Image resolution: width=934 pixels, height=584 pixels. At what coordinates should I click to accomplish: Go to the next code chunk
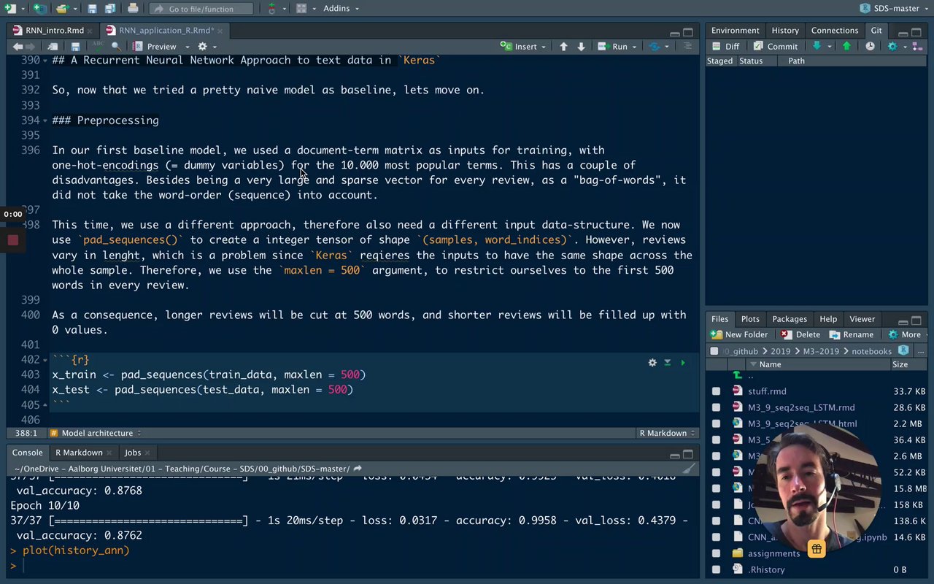point(581,47)
